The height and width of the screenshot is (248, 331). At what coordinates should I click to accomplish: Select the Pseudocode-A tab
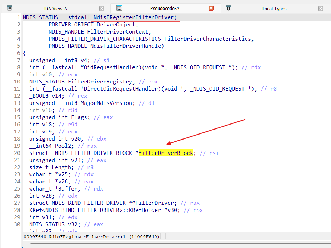coord(165,8)
